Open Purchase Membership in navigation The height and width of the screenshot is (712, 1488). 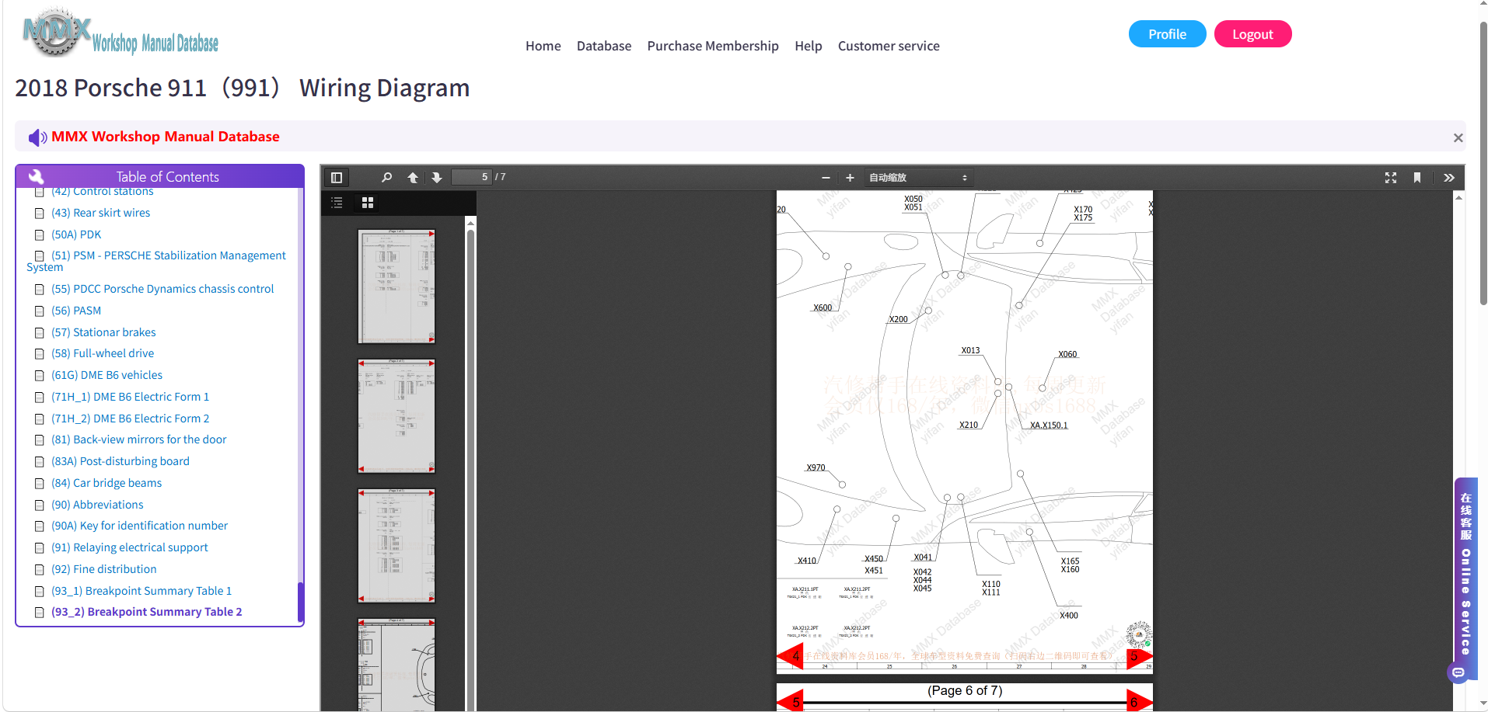coord(713,46)
